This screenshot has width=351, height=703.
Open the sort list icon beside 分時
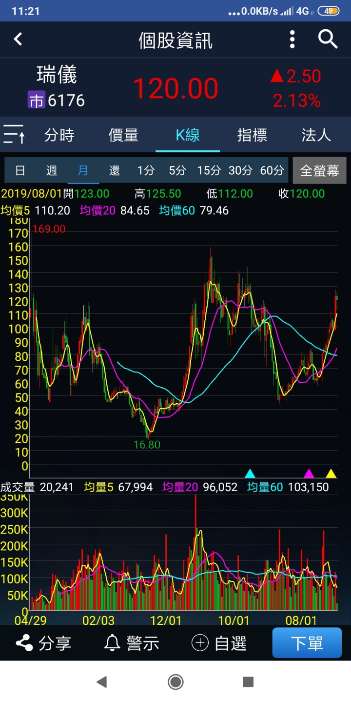point(14,134)
